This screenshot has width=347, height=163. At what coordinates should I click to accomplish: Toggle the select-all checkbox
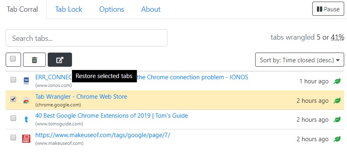(x=13, y=59)
